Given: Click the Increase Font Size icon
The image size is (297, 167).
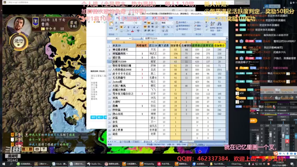Looking at the screenshot, I should point(134,27).
